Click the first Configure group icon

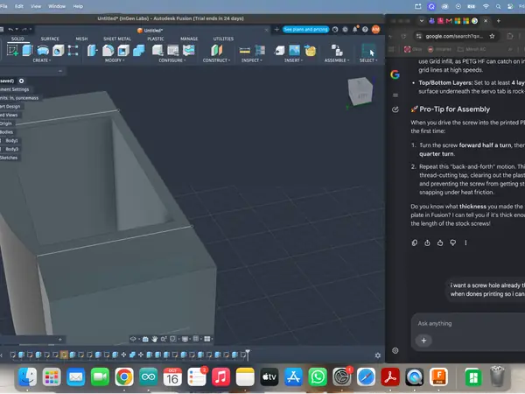[x=157, y=51]
